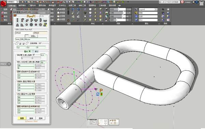The image size is (205, 129).
Task: Click the S-bend offset pipe icon
Action: tap(45, 25)
